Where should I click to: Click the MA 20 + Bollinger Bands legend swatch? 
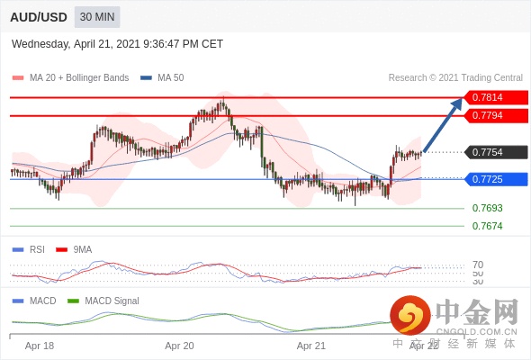point(18,78)
